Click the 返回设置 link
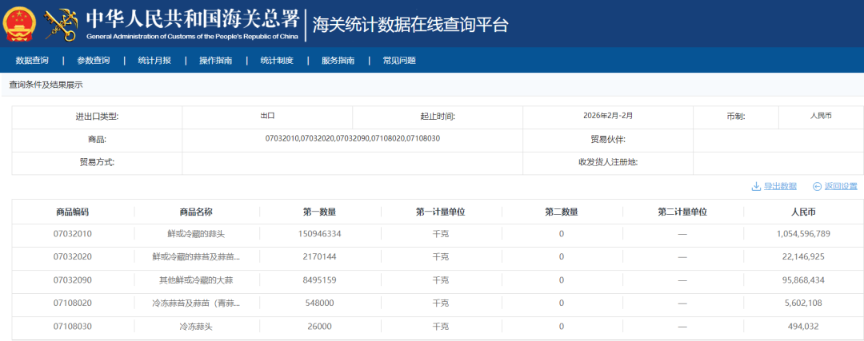864x341 pixels. pyautogui.click(x=841, y=186)
